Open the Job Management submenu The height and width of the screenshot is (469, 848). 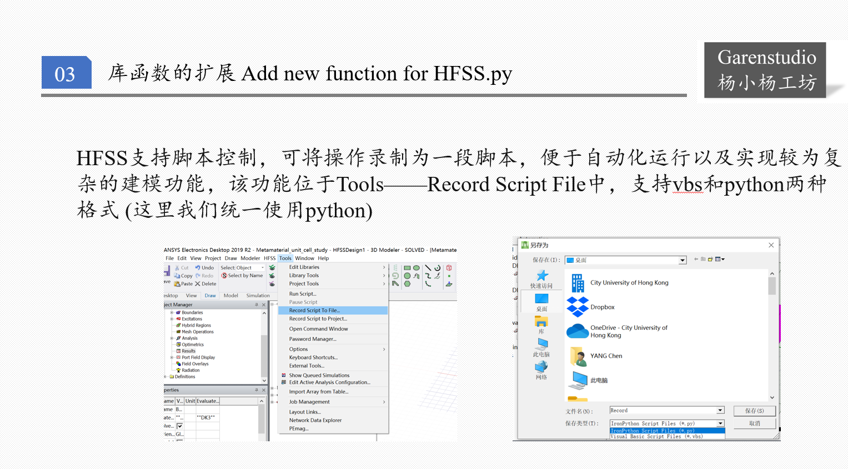tap(333, 402)
